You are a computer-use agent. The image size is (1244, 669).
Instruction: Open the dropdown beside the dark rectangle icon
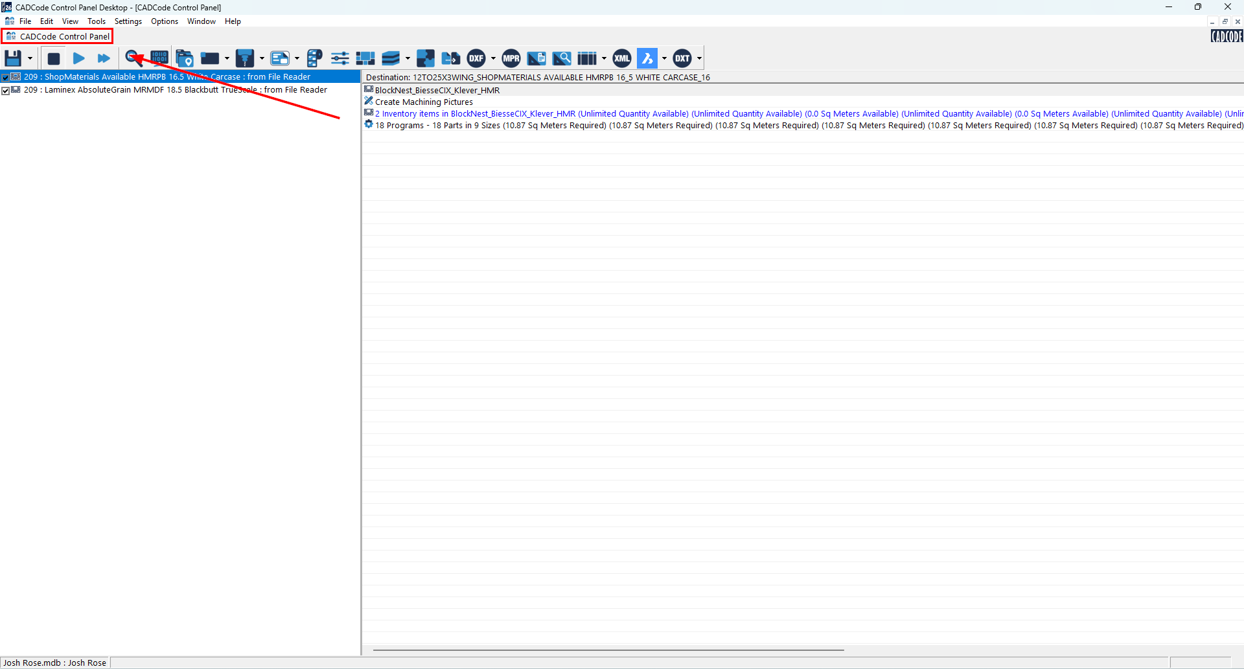(x=227, y=58)
